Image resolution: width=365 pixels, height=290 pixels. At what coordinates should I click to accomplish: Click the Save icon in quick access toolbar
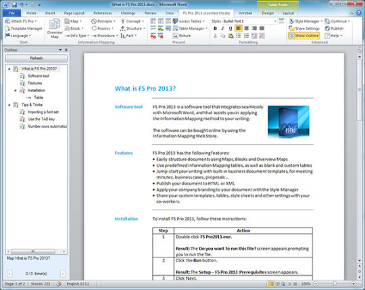click(14, 5)
